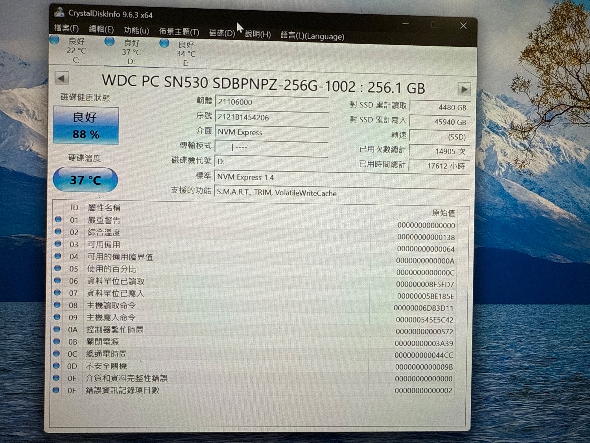This screenshot has width=590, height=443.
Task: Click the previous disk arrow button
Action: click(x=61, y=78)
